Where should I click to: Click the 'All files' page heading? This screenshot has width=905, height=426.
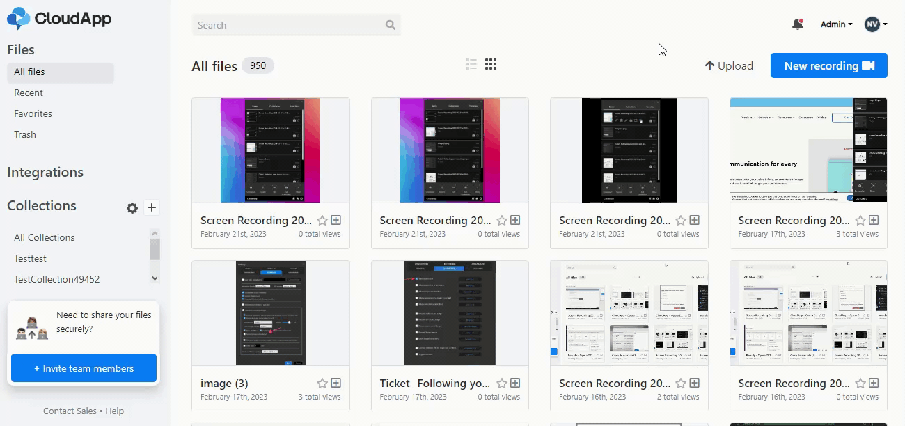(x=214, y=66)
